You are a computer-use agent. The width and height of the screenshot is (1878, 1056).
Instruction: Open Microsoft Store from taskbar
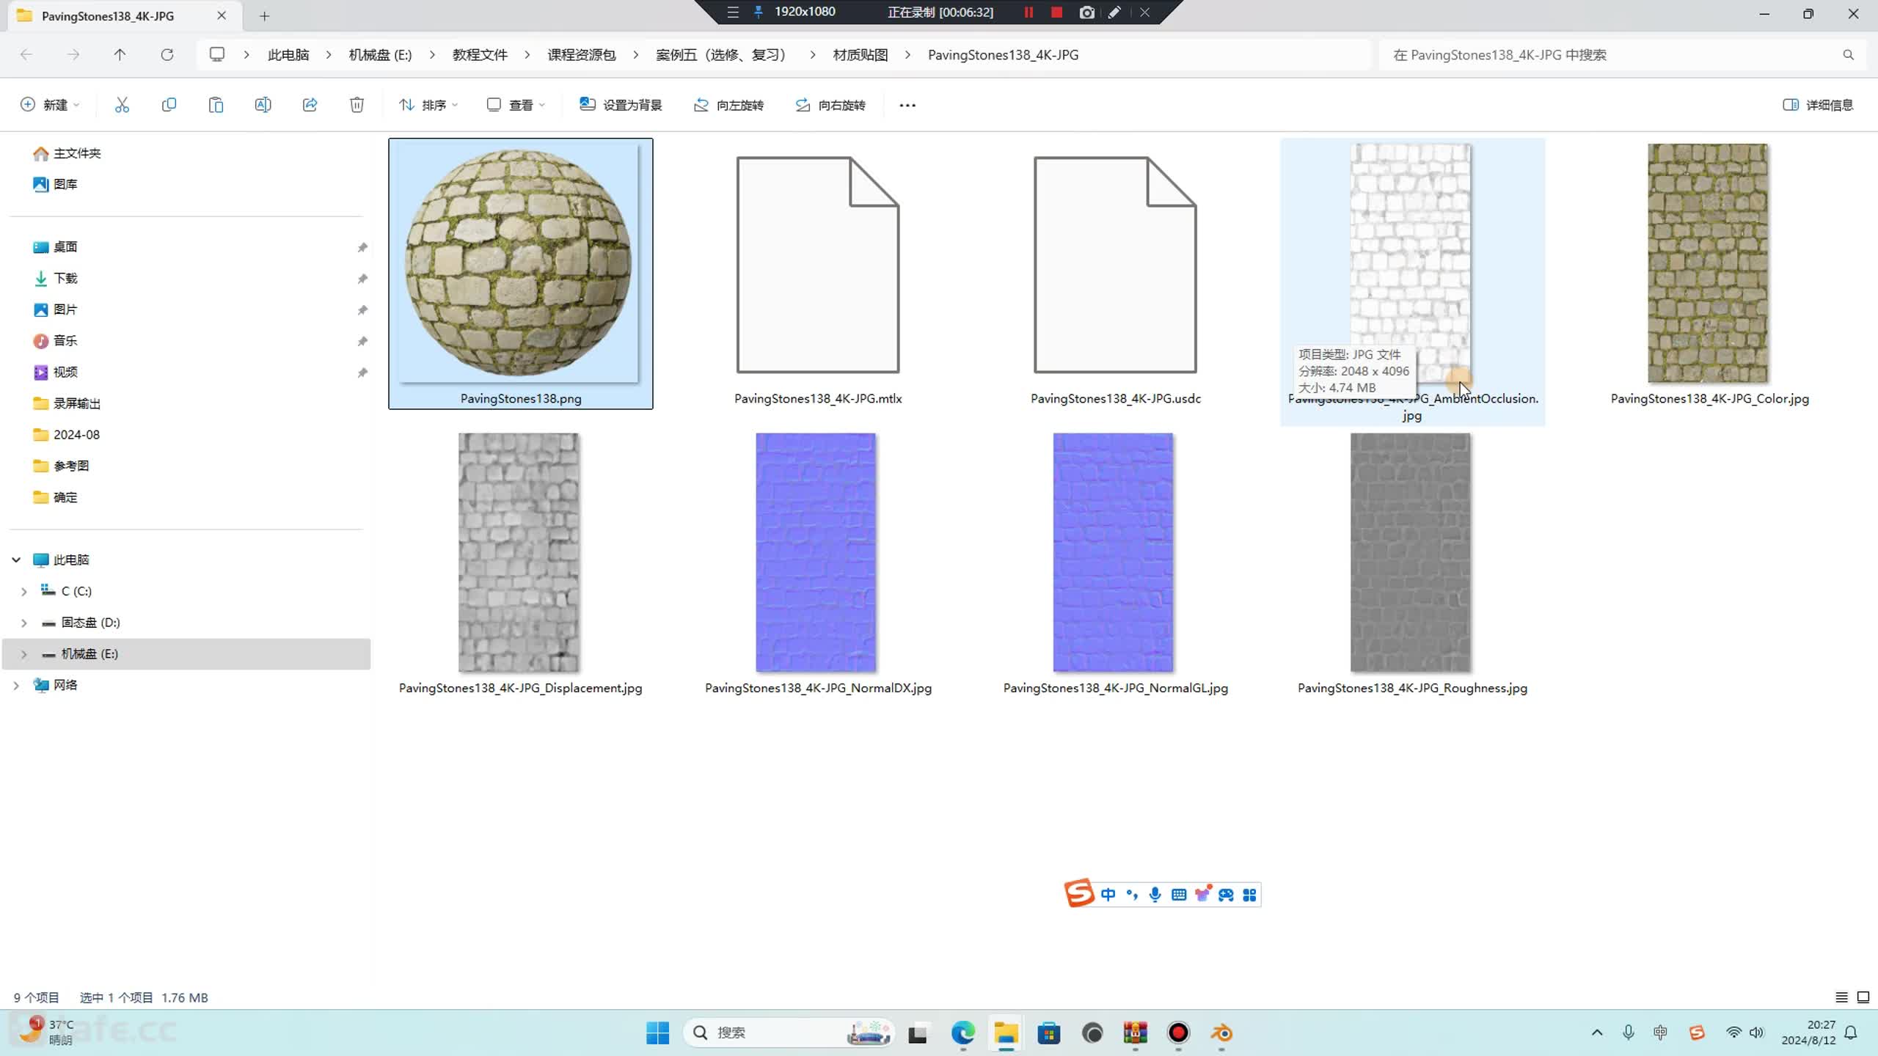[x=1049, y=1033]
